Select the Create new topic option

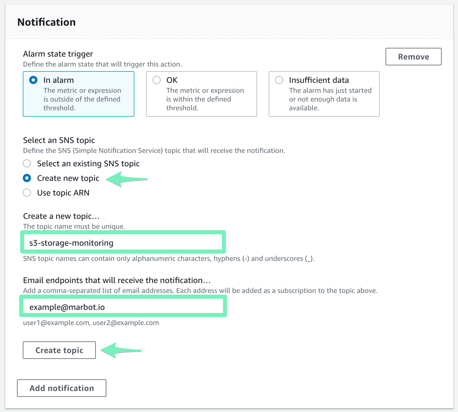[x=61, y=178]
